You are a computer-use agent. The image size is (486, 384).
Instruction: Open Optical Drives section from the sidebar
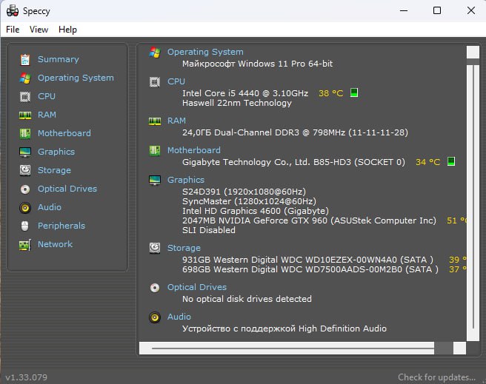click(67, 189)
